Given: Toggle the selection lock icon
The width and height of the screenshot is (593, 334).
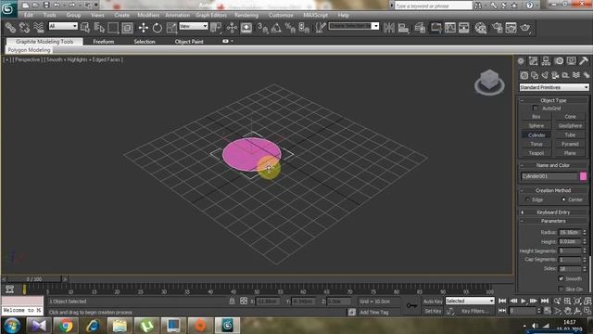Looking at the screenshot, I should [x=232, y=301].
